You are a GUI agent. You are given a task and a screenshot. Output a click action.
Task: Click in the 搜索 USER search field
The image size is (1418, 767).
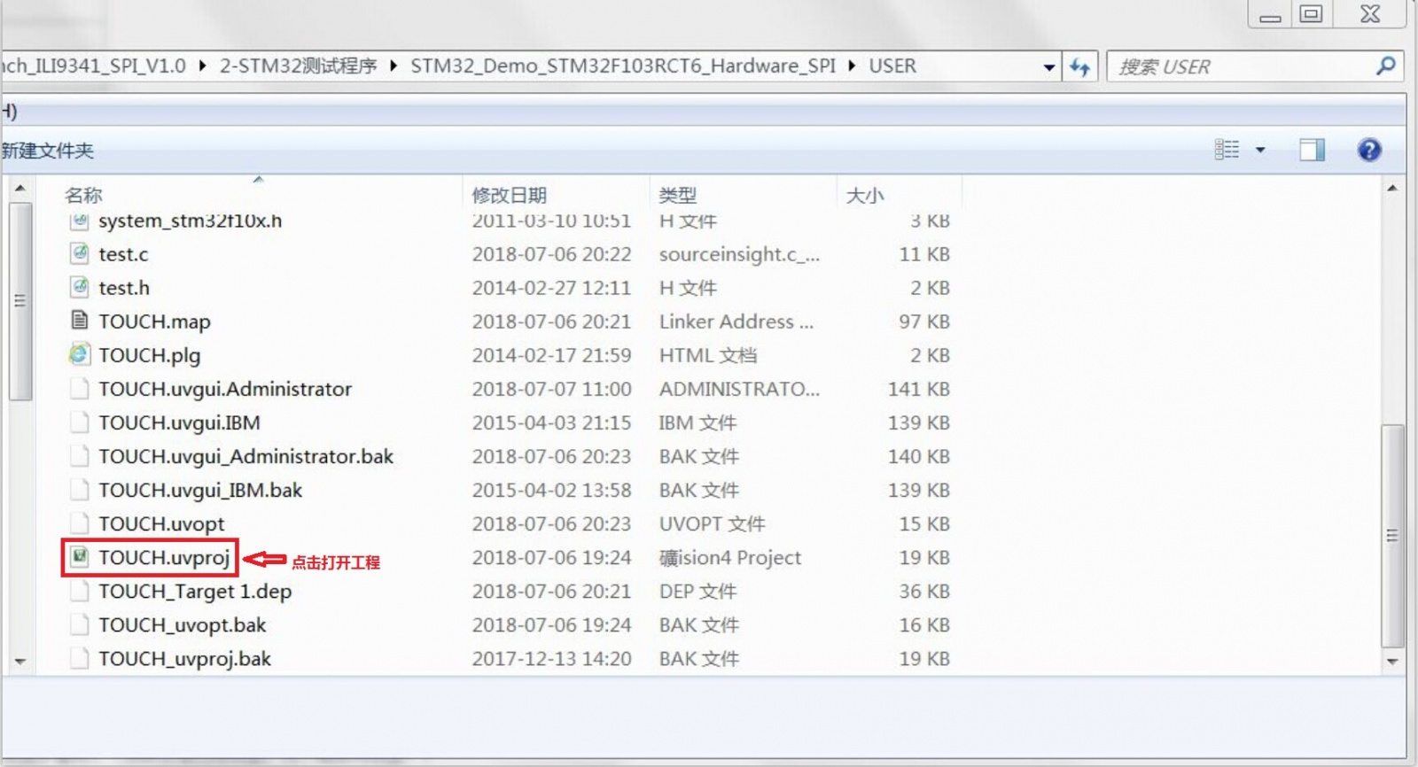coord(1241,67)
